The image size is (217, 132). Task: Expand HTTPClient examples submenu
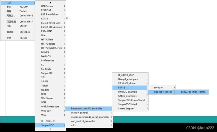click(50, 39)
